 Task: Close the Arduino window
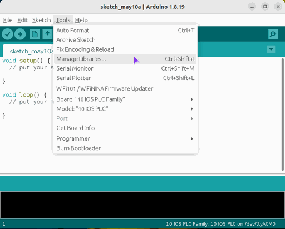point(278,7)
